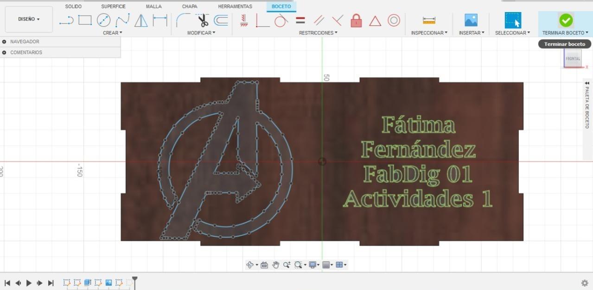
Task: Activate the Pan hand tool
Action: 275,265
